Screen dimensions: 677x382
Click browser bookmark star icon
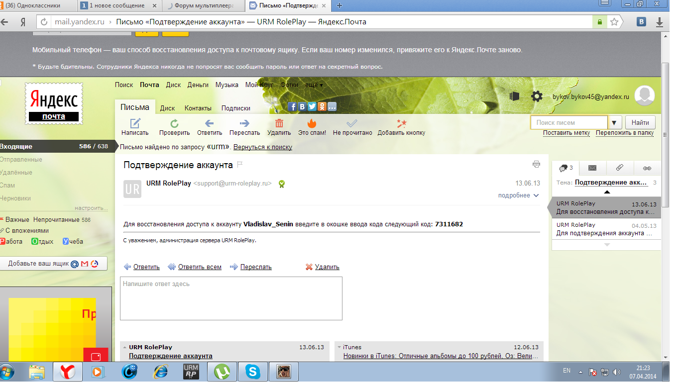pyautogui.click(x=615, y=22)
